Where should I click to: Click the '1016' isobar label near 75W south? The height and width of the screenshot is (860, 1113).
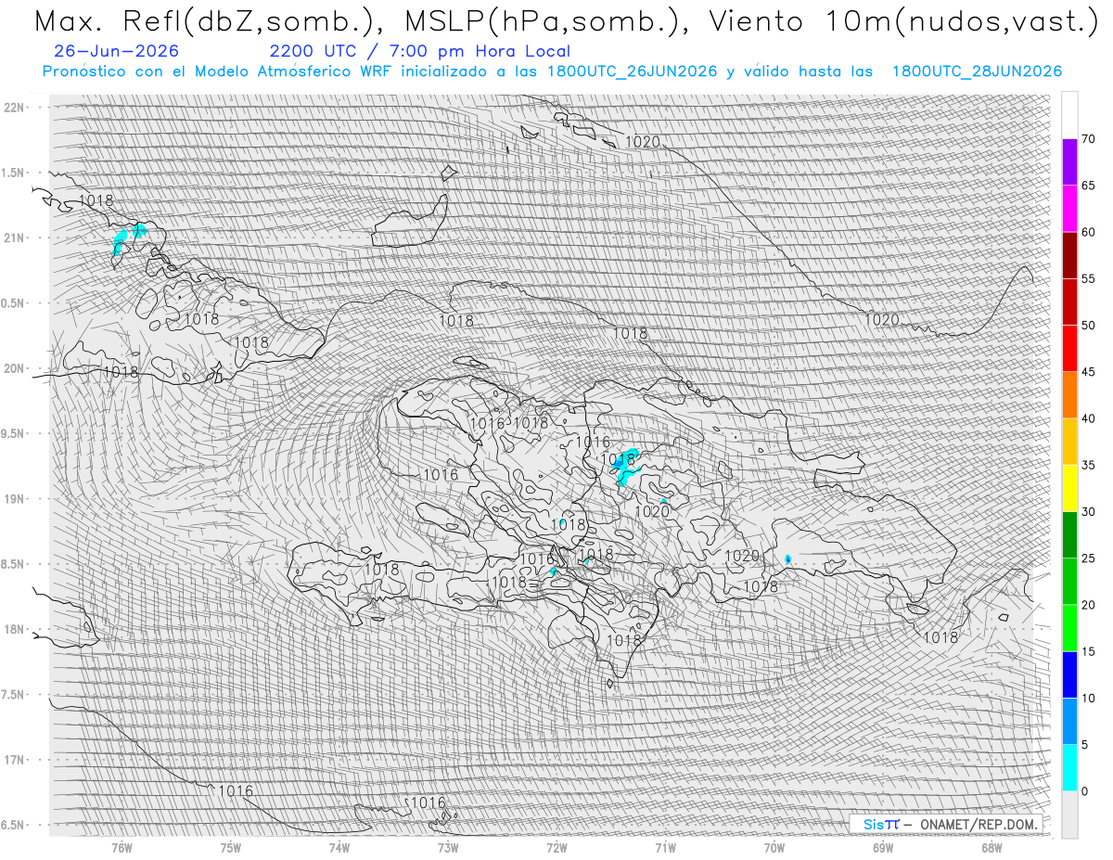coord(236,791)
